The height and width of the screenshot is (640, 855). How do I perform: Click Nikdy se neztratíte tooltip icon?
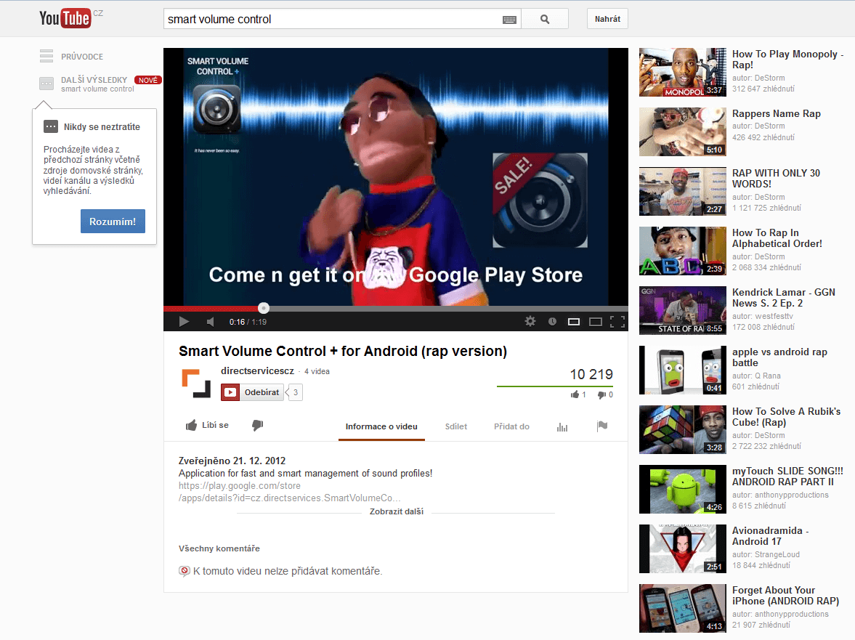(51, 126)
